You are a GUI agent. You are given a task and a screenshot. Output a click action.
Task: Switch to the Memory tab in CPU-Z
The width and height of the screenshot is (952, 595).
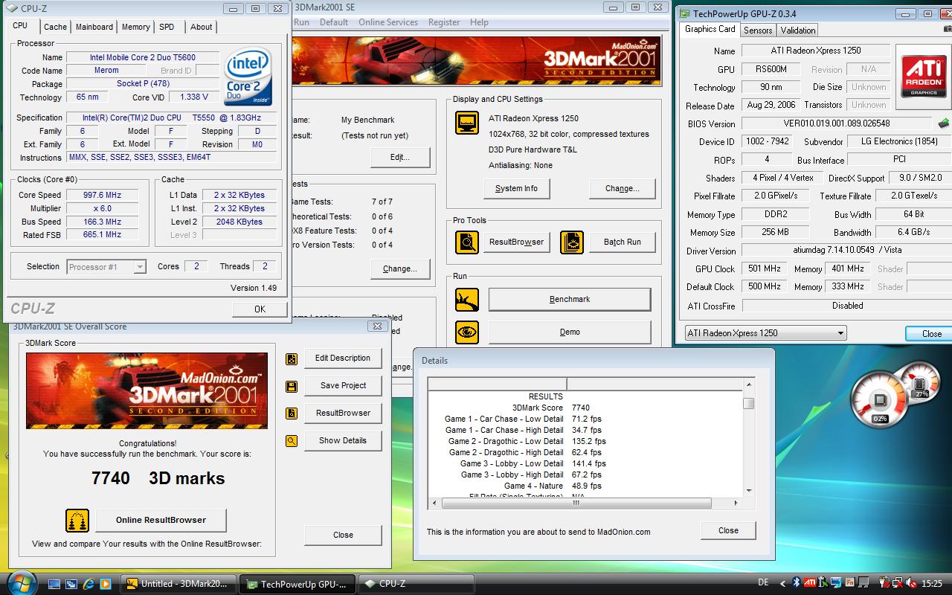[135, 27]
